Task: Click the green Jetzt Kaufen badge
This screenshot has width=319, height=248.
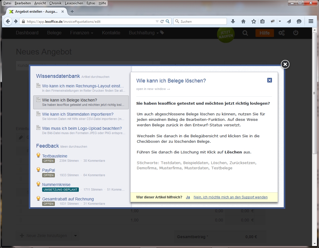Action: (226, 34)
